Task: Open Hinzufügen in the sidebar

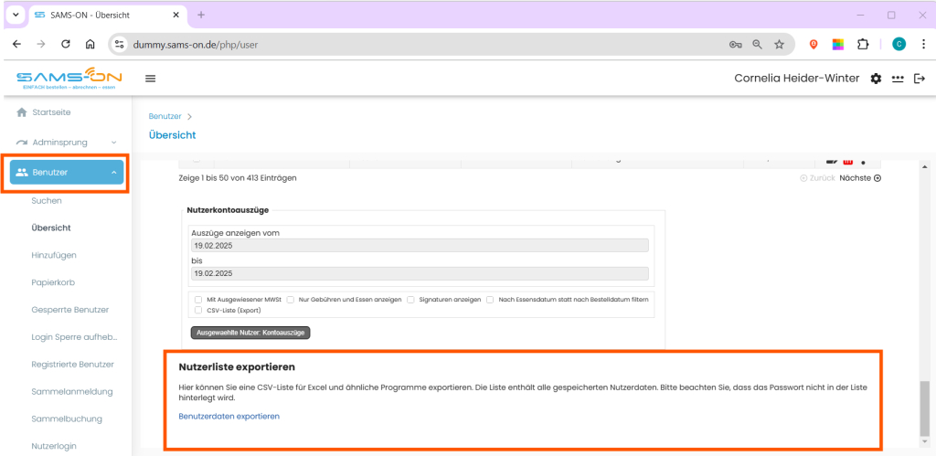Action: (x=54, y=255)
